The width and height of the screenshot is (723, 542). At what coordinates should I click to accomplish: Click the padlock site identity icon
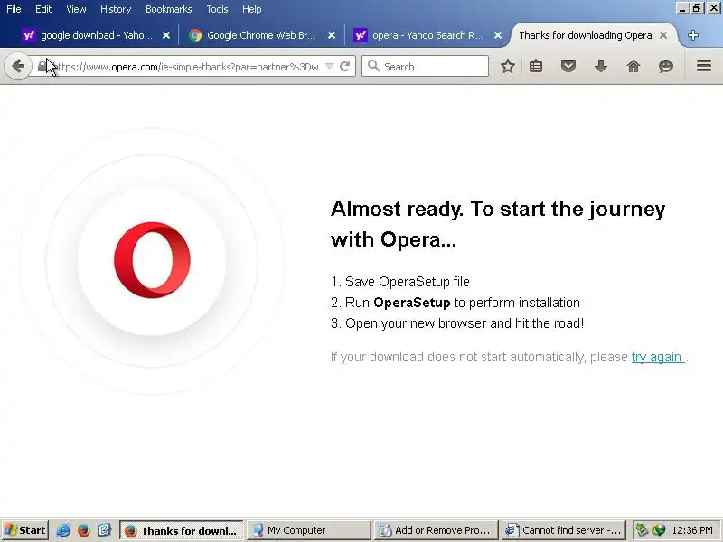[42, 66]
